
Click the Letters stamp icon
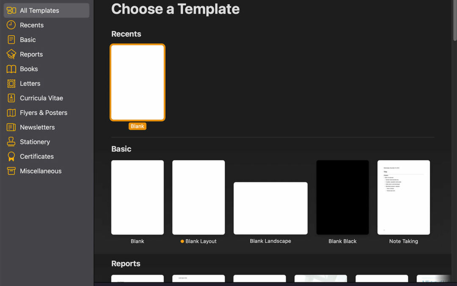11,83
